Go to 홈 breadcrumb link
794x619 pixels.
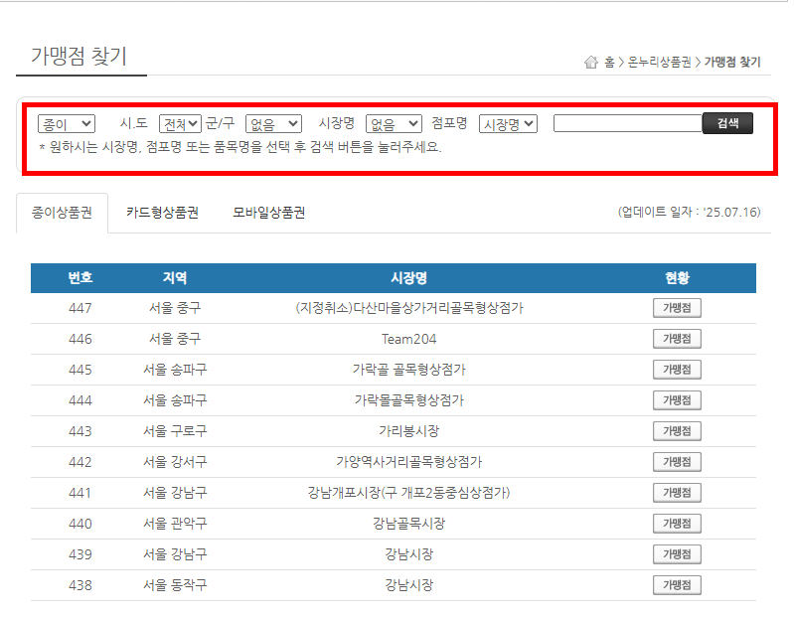click(x=609, y=62)
